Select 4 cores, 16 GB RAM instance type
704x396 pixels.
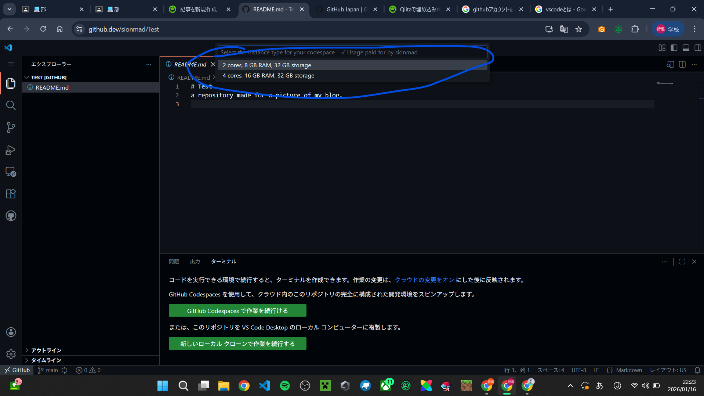(x=268, y=75)
